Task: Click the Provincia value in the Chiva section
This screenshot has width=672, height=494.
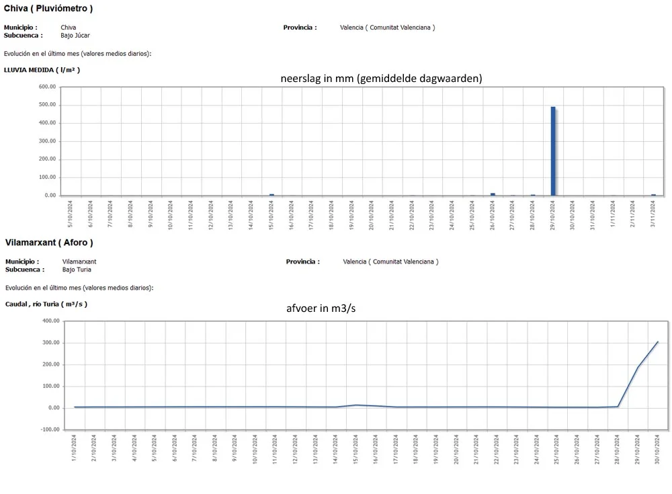Action: [387, 28]
